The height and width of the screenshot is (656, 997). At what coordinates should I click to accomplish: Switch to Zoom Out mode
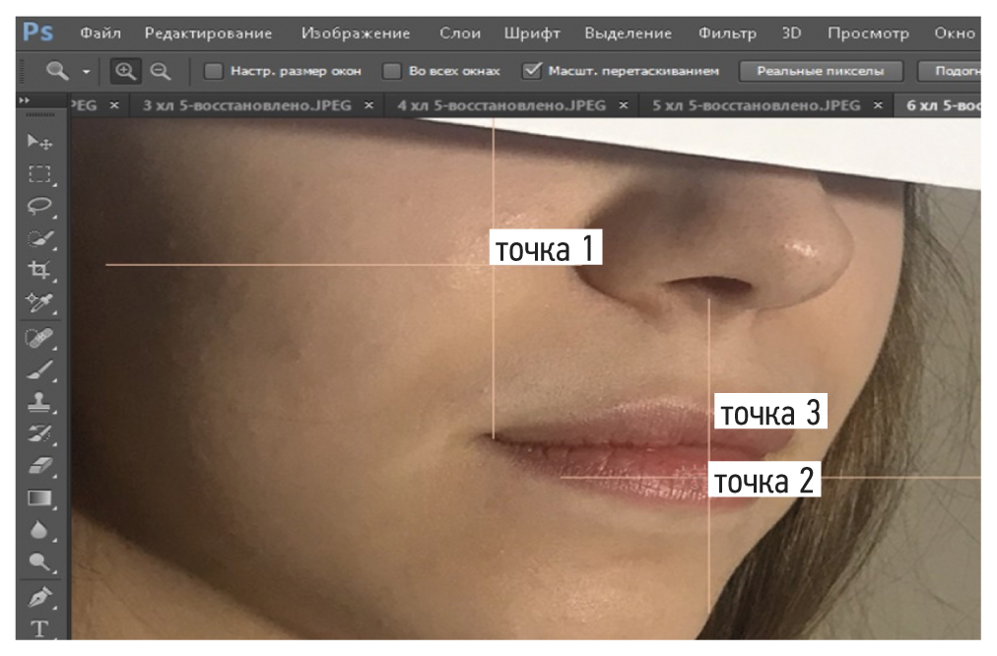coord(158,71)
